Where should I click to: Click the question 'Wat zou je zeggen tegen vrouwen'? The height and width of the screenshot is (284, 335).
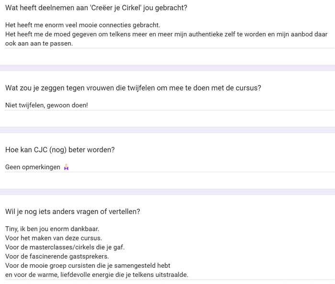click(x=133, y=88)
